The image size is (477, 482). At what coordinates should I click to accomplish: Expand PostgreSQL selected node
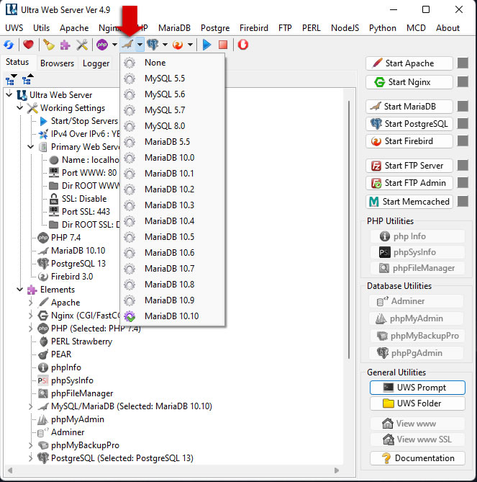pyautogui.click(x=31, y=458)
